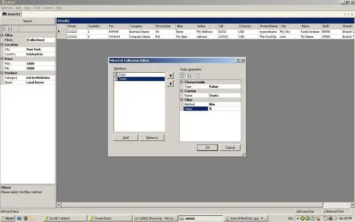The width and height of the screenshot is (355, 222).
Task: Collapse the Location category
Action: [2, 44]
